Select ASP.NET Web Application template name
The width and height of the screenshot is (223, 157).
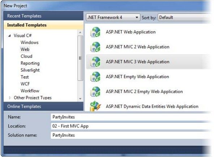coord(130,32)
